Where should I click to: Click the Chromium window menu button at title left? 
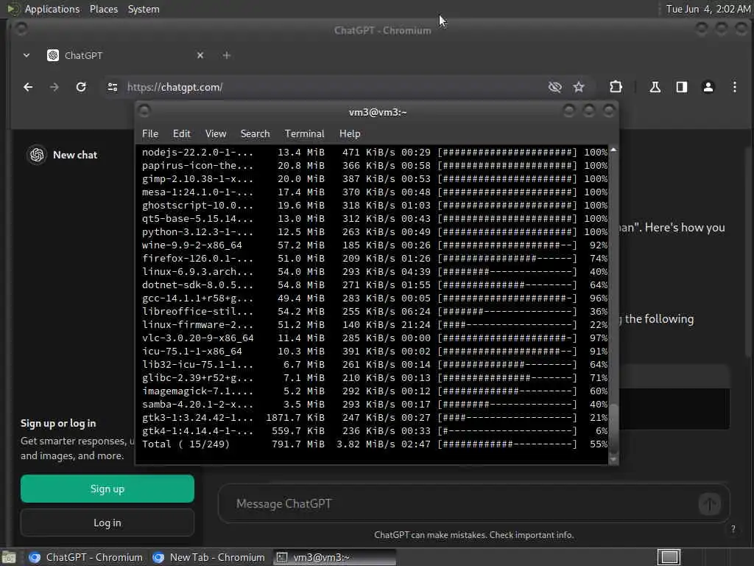coord(21,29)
